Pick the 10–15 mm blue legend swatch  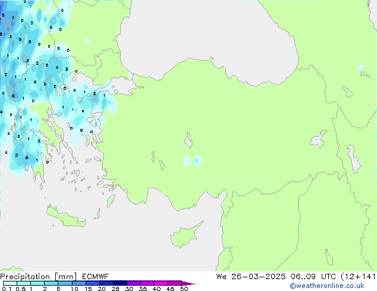click(x=78, y=283)
